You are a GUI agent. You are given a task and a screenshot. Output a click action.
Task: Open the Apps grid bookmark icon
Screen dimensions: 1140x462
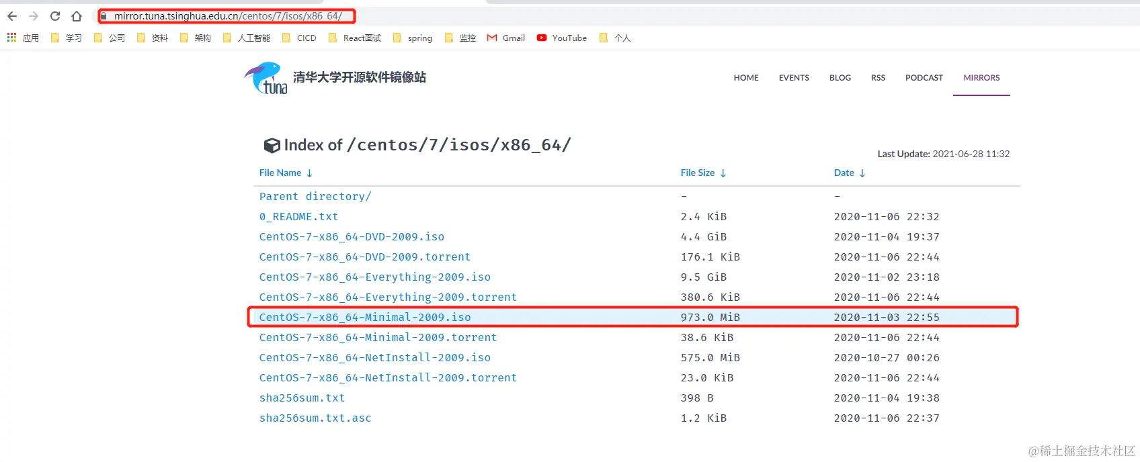[x=11, y=38]
